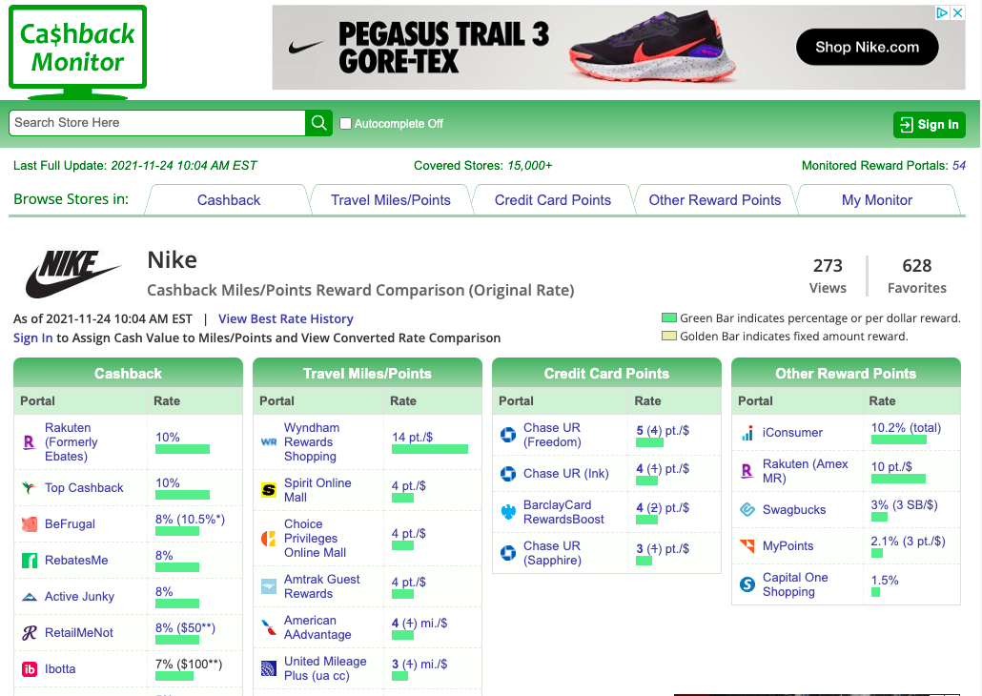
Task: Open View Best Rate History link
Action: [x=286, y=318]
